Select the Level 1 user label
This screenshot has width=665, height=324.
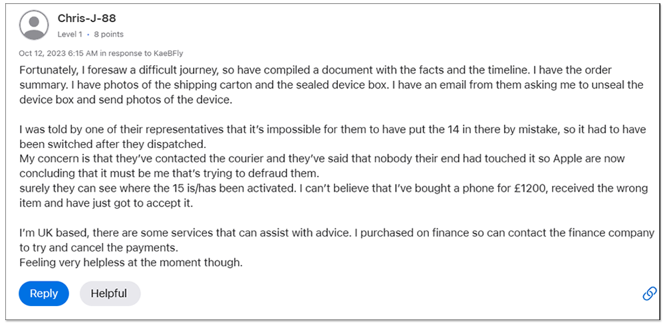click(x=70, y=35)
